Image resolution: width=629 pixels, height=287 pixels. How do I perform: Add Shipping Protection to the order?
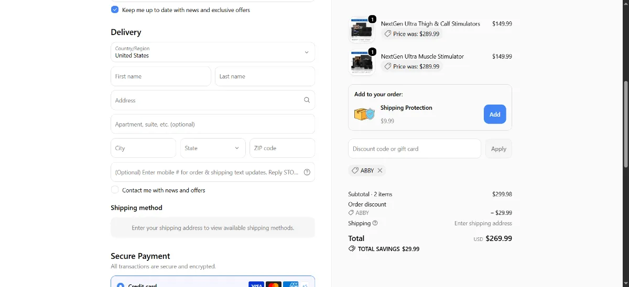click(x=495, y=114)
